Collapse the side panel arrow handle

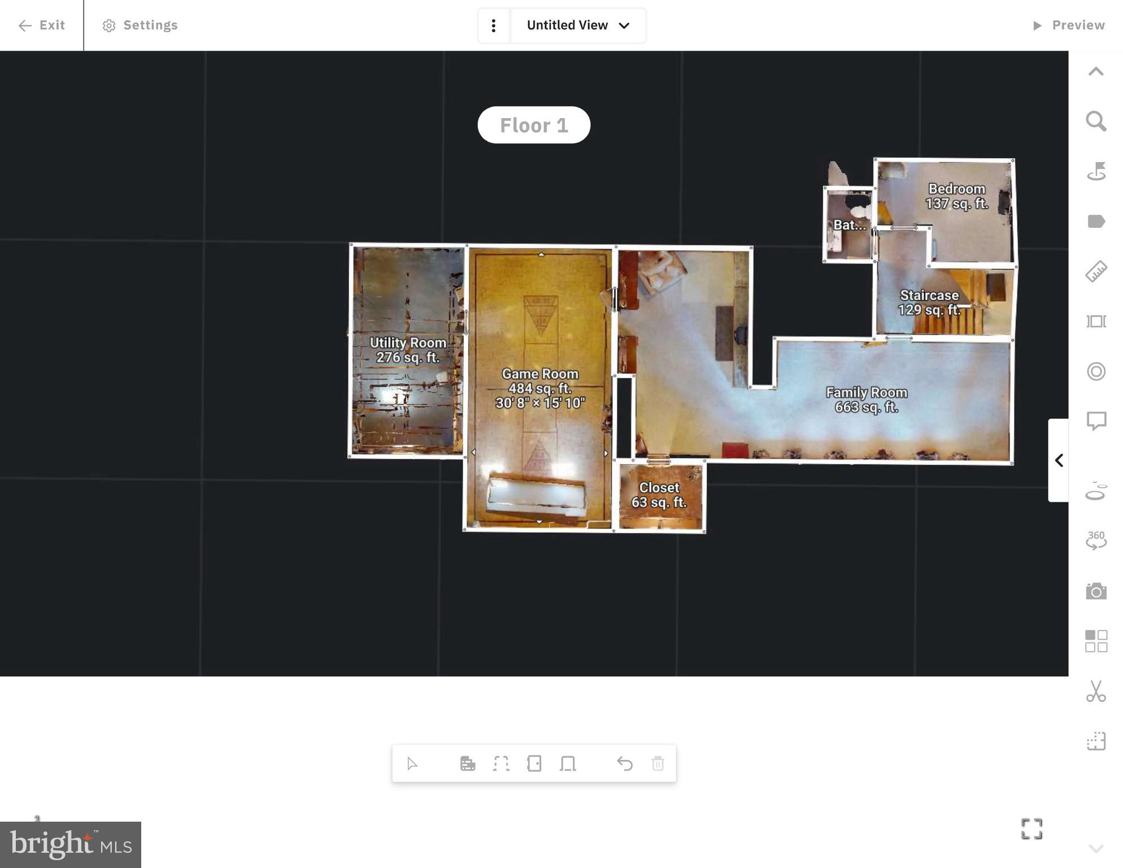(x=1059, y=461)
